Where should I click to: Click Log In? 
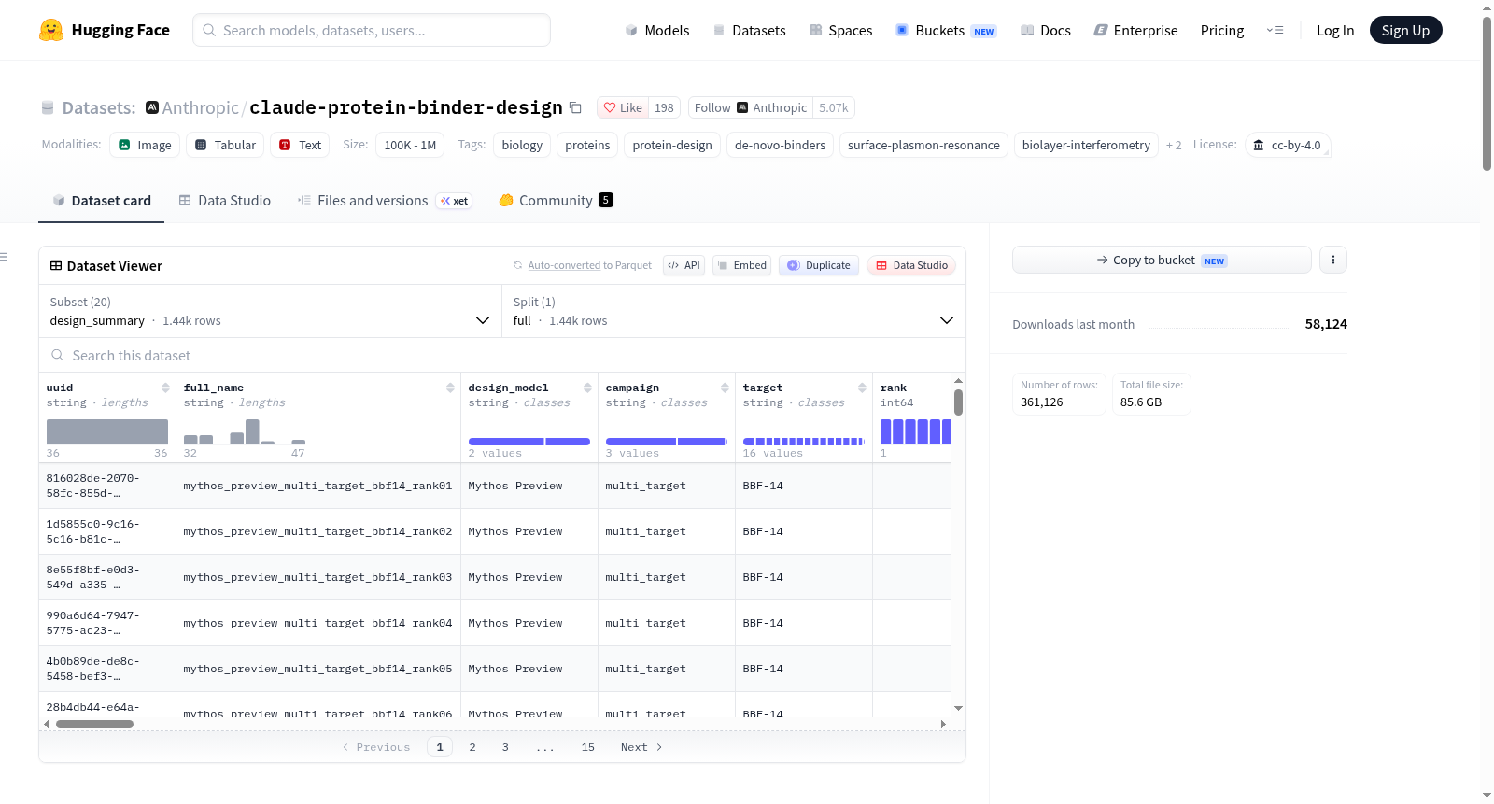tap(1335, 31)
